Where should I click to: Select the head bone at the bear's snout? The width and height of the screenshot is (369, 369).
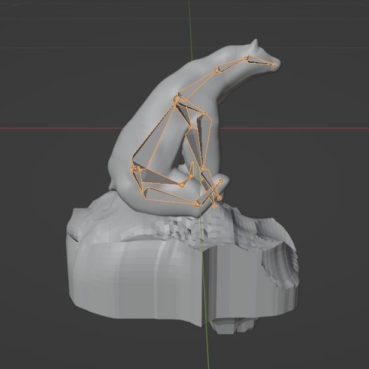pos(259,60)
